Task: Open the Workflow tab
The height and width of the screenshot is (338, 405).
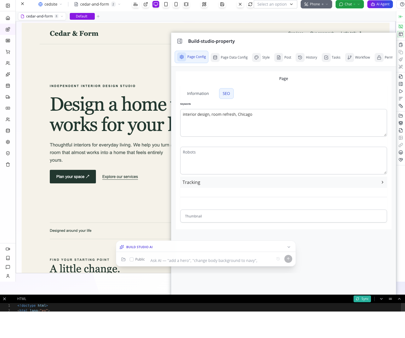Action: pos(358,57)
